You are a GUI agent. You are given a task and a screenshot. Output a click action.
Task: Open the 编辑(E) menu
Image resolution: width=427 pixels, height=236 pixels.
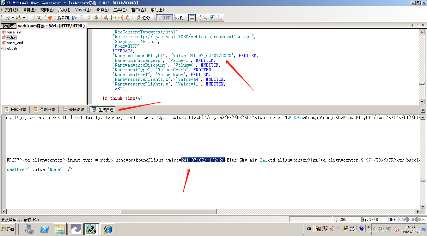(x=29, y=10)
